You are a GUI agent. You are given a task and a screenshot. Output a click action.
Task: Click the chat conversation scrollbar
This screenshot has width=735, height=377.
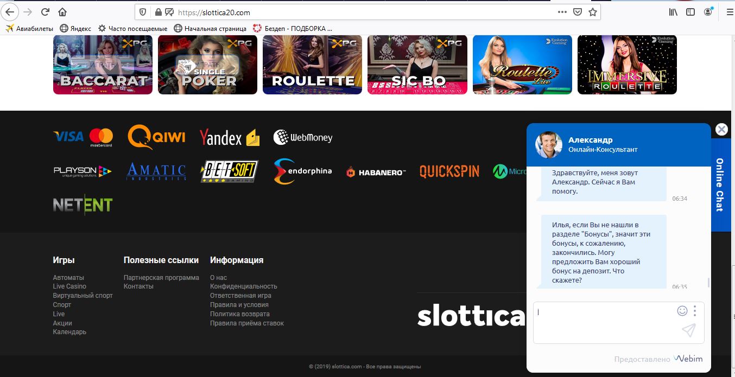(x=708, y=283)
